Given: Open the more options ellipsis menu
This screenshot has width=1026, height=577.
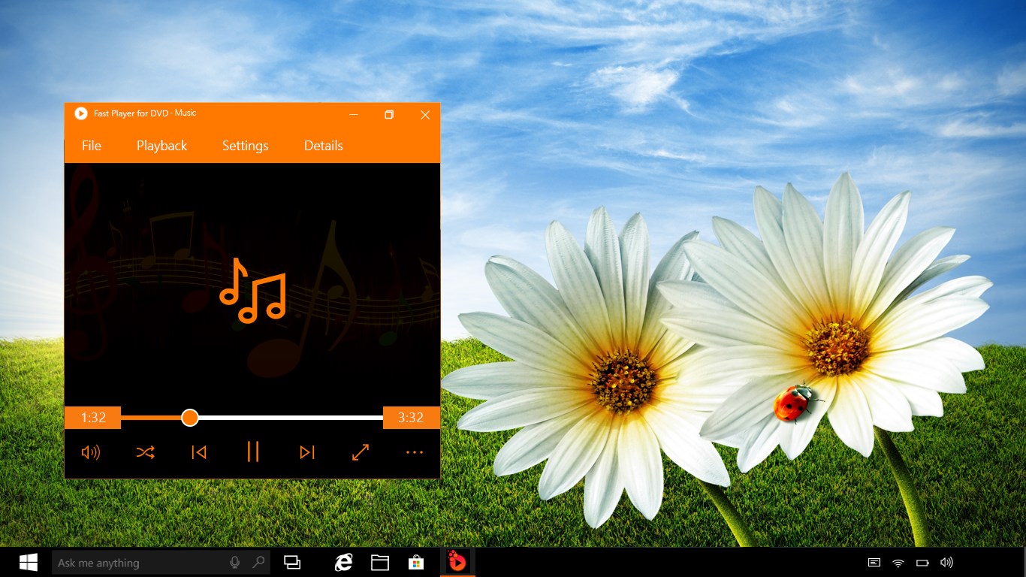Looking at the screenshot, I should point(414,452).
